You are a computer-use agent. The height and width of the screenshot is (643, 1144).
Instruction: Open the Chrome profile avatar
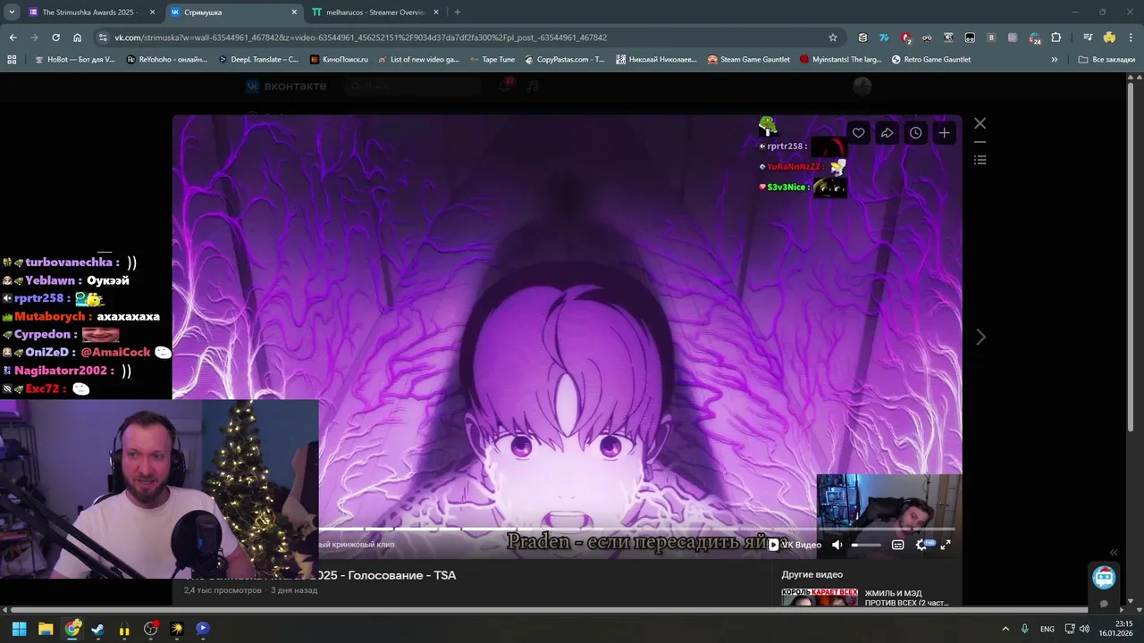(1109, 38)
